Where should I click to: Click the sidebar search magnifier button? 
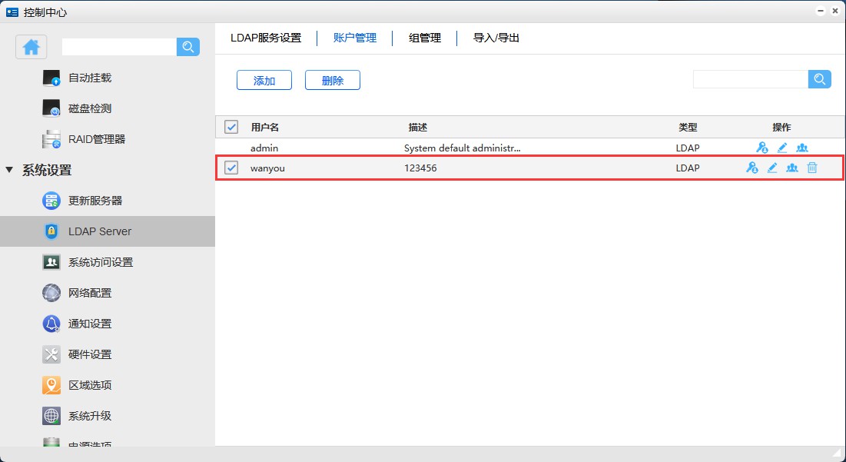click(188, 47)
